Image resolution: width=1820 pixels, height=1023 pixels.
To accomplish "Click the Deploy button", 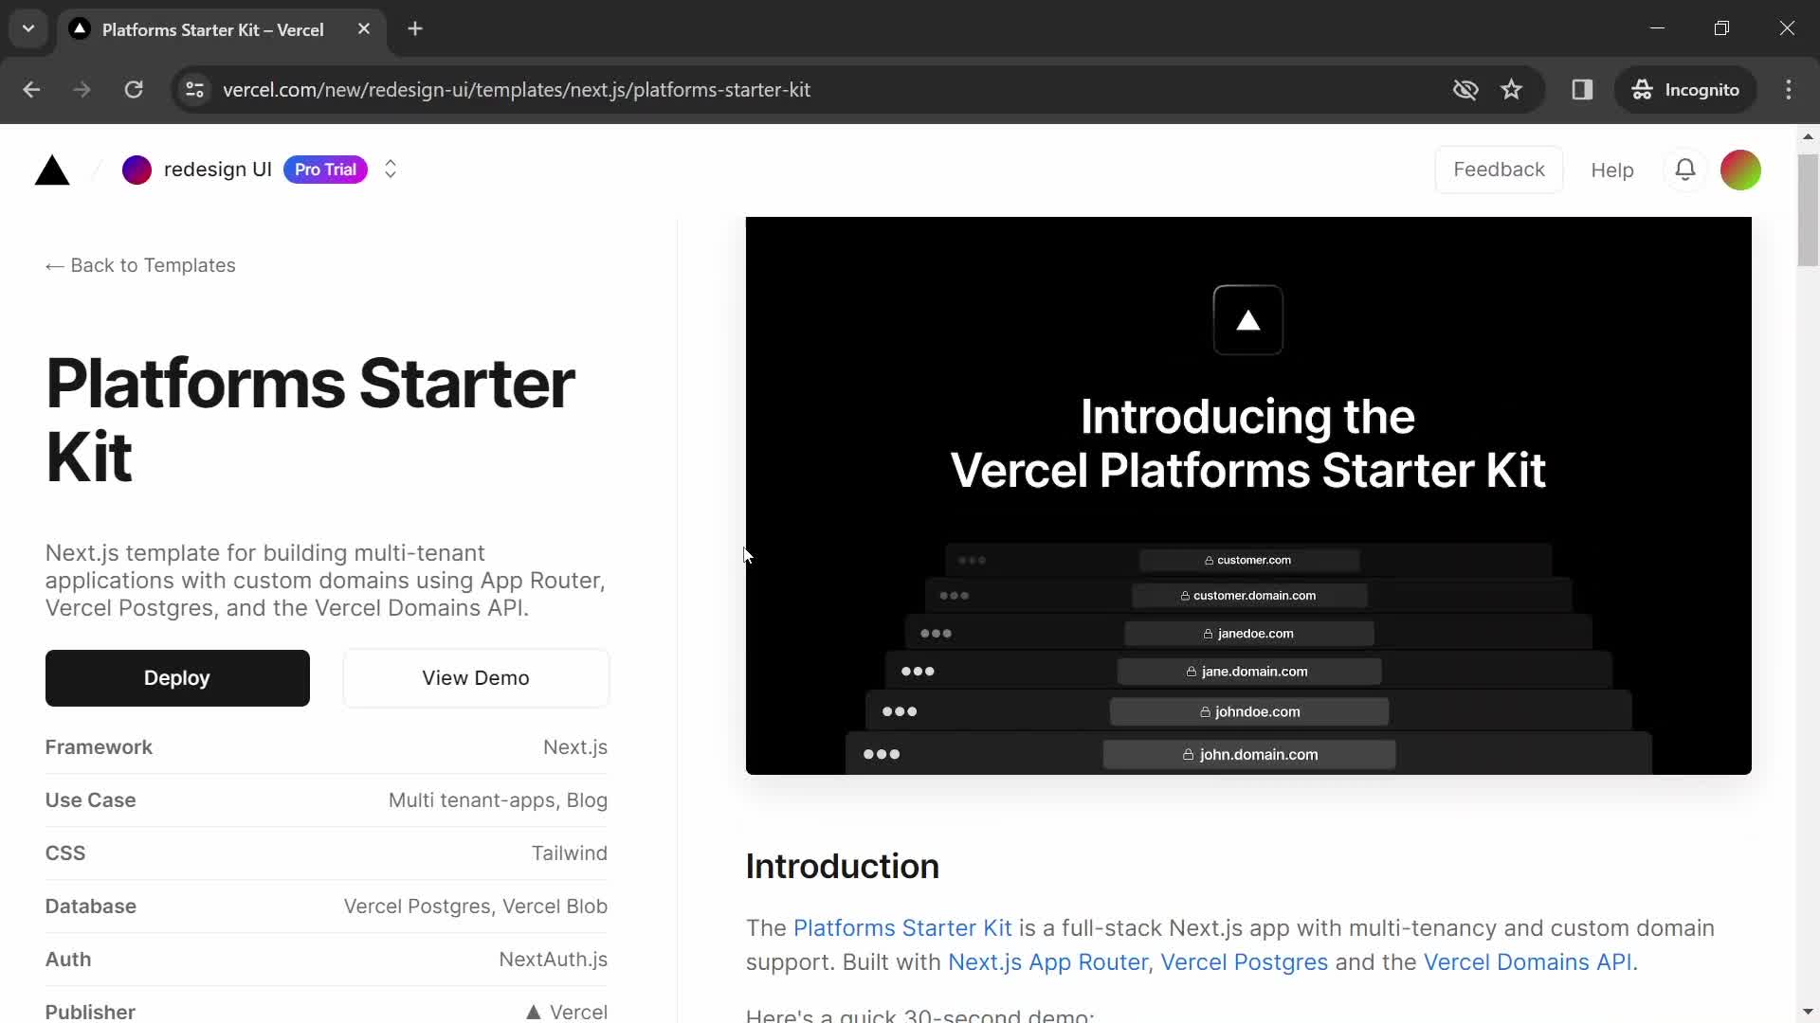I will pyautogui.click(x=176, y=677).
